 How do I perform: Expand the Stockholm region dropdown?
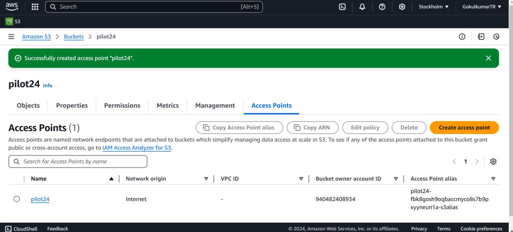(x=433, y=6)
